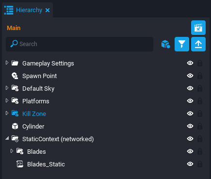Click the Cylinder mesh cube icon
This screenshot has width=211, height=179.
15,126
